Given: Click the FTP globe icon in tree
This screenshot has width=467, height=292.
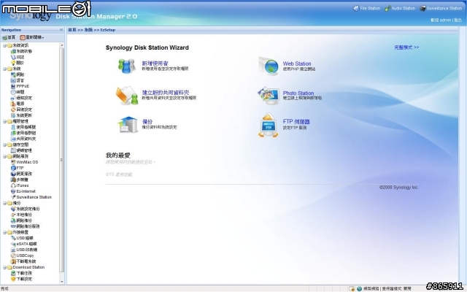Looking at the screenshot, I should coord(13,168).
